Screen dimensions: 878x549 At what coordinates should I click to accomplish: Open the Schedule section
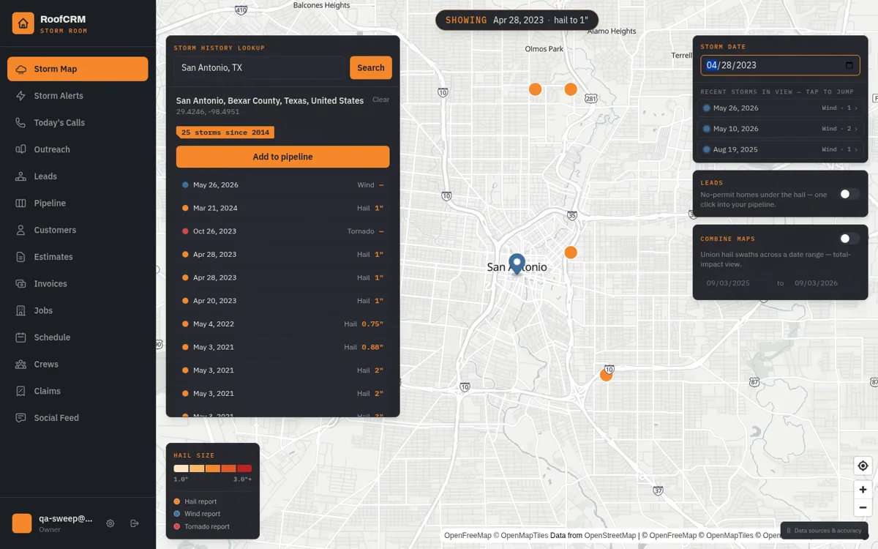(x=78, y=337)
